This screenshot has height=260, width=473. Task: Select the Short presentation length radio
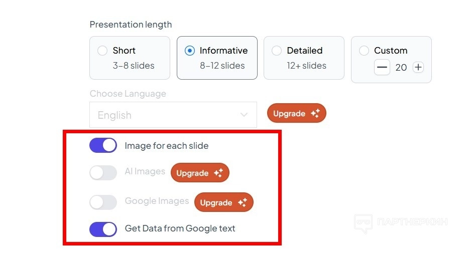[x=102, y=51]
